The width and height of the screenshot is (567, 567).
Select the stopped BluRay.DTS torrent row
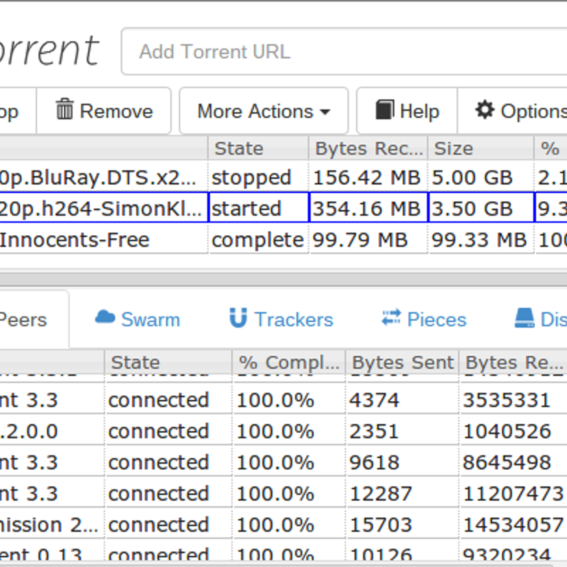(99, 178)
